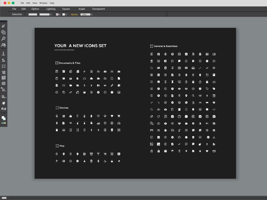This screenshot has width=267, height=200.
Task: Click the code brackets icon in General section
Action: pyautogui.click(x=214, y=110)
